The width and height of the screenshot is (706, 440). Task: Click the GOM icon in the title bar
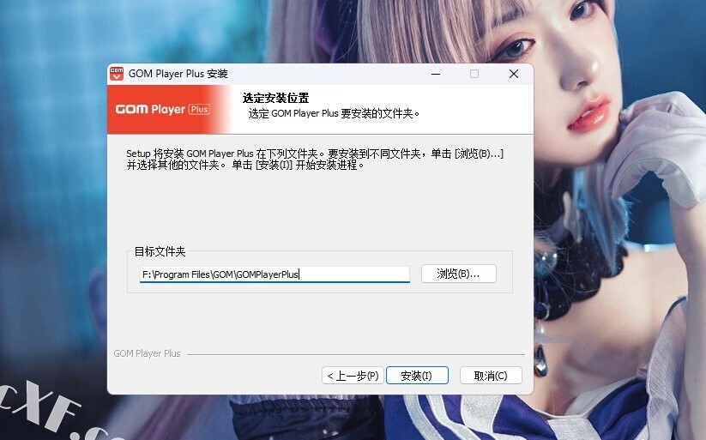pos(117,74)
